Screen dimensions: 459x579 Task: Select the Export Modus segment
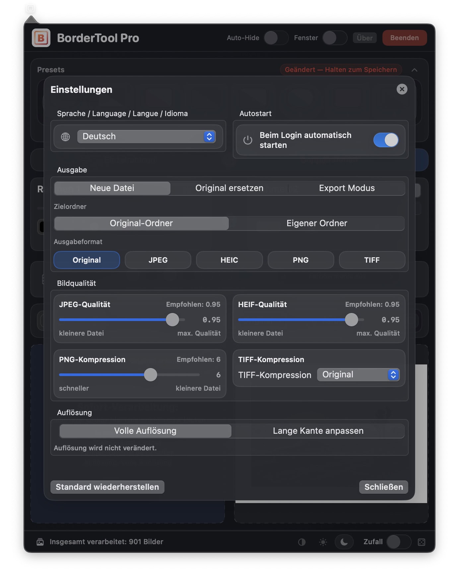pyautogui.click(x=347, y=188)
